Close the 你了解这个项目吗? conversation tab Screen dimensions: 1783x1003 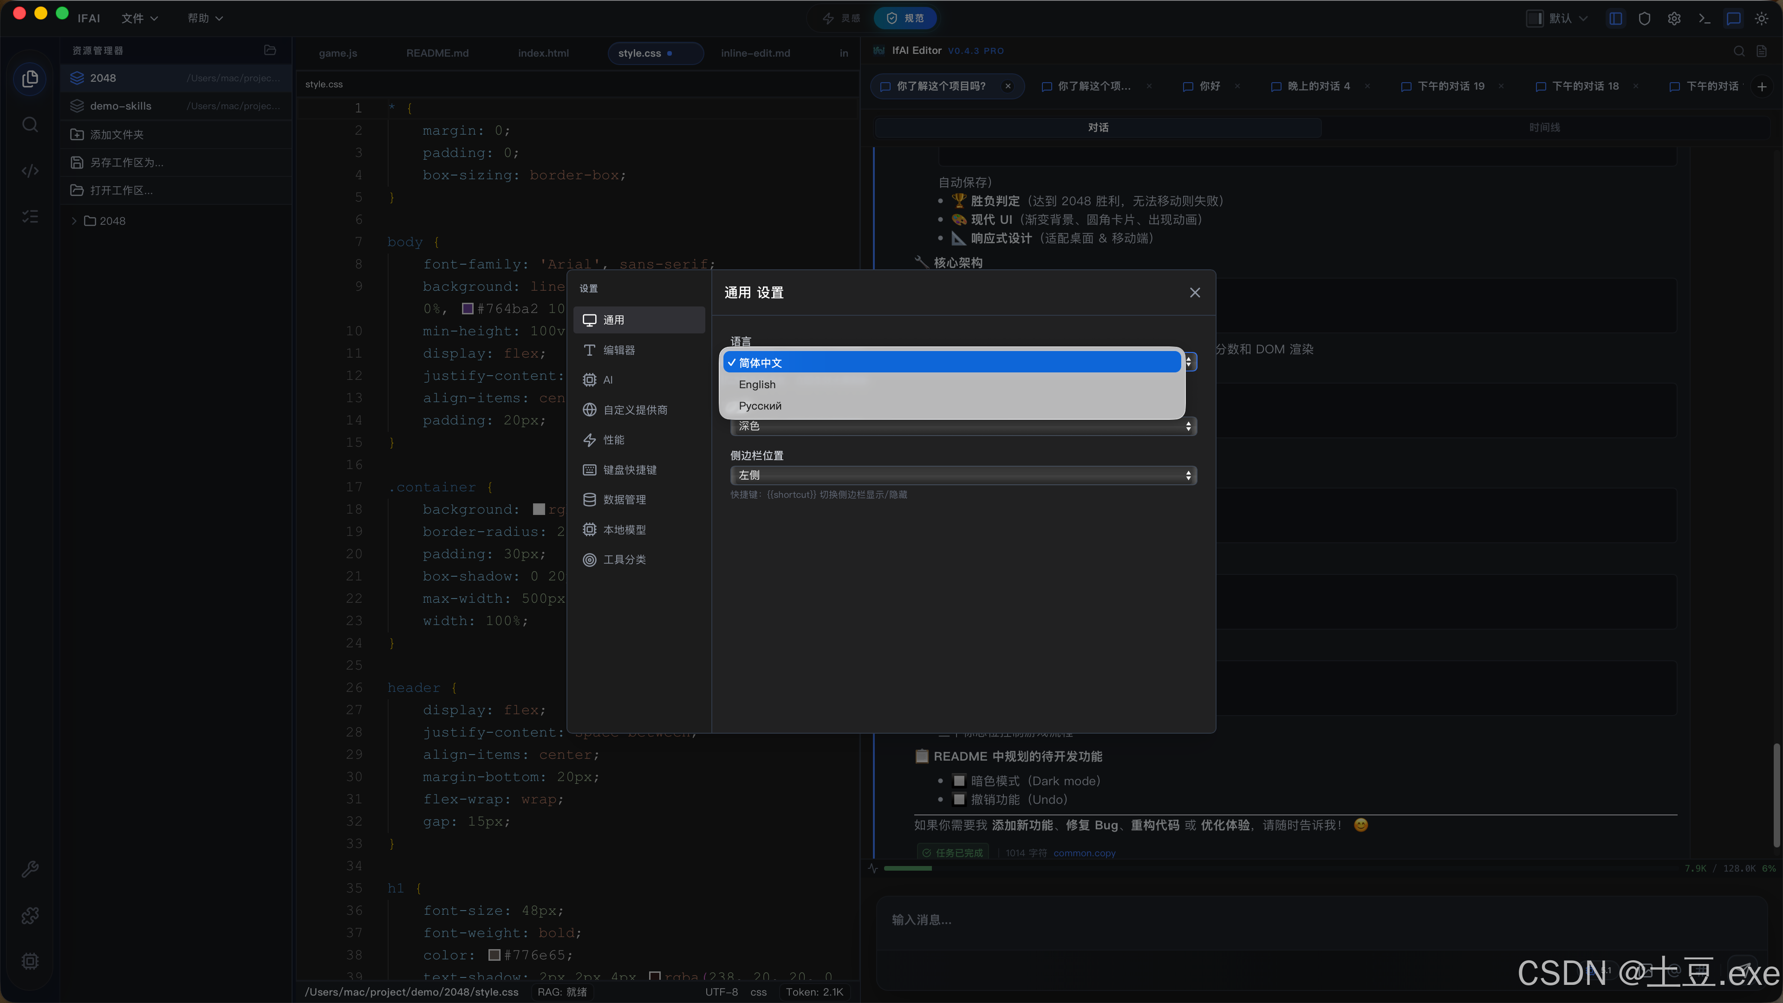point(1009,86)
